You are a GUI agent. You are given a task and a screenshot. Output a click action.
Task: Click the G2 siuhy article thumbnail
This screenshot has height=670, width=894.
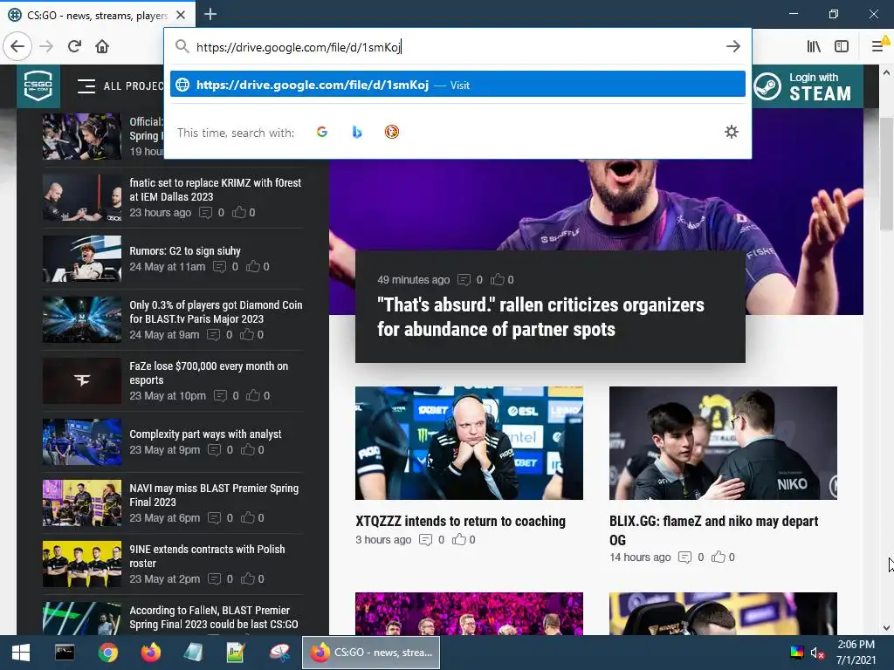(x=82, y=258)
